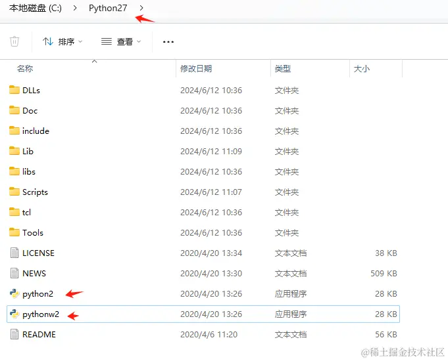Click date 2020/4/20 13:30 of NEWS

pos(211,274)
